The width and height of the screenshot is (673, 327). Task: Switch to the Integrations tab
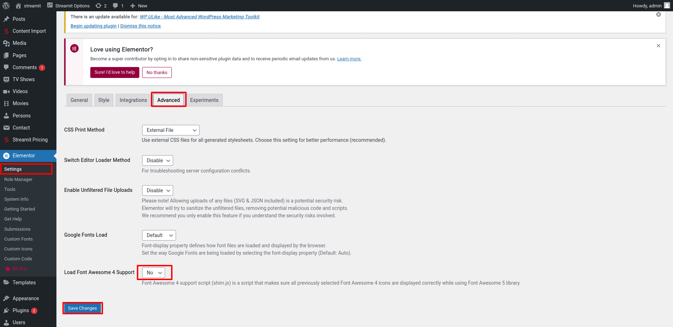point(133,100)
